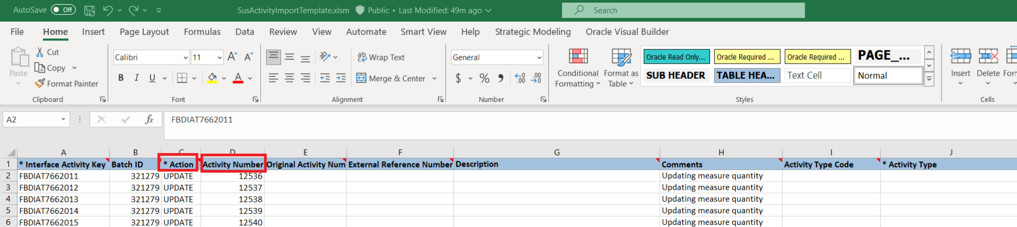Click the Align Right icon

(305, 78)
